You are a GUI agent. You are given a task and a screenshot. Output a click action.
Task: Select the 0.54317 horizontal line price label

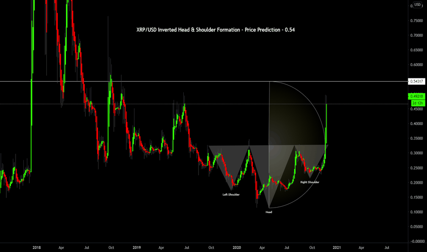(x=416, y=81)
